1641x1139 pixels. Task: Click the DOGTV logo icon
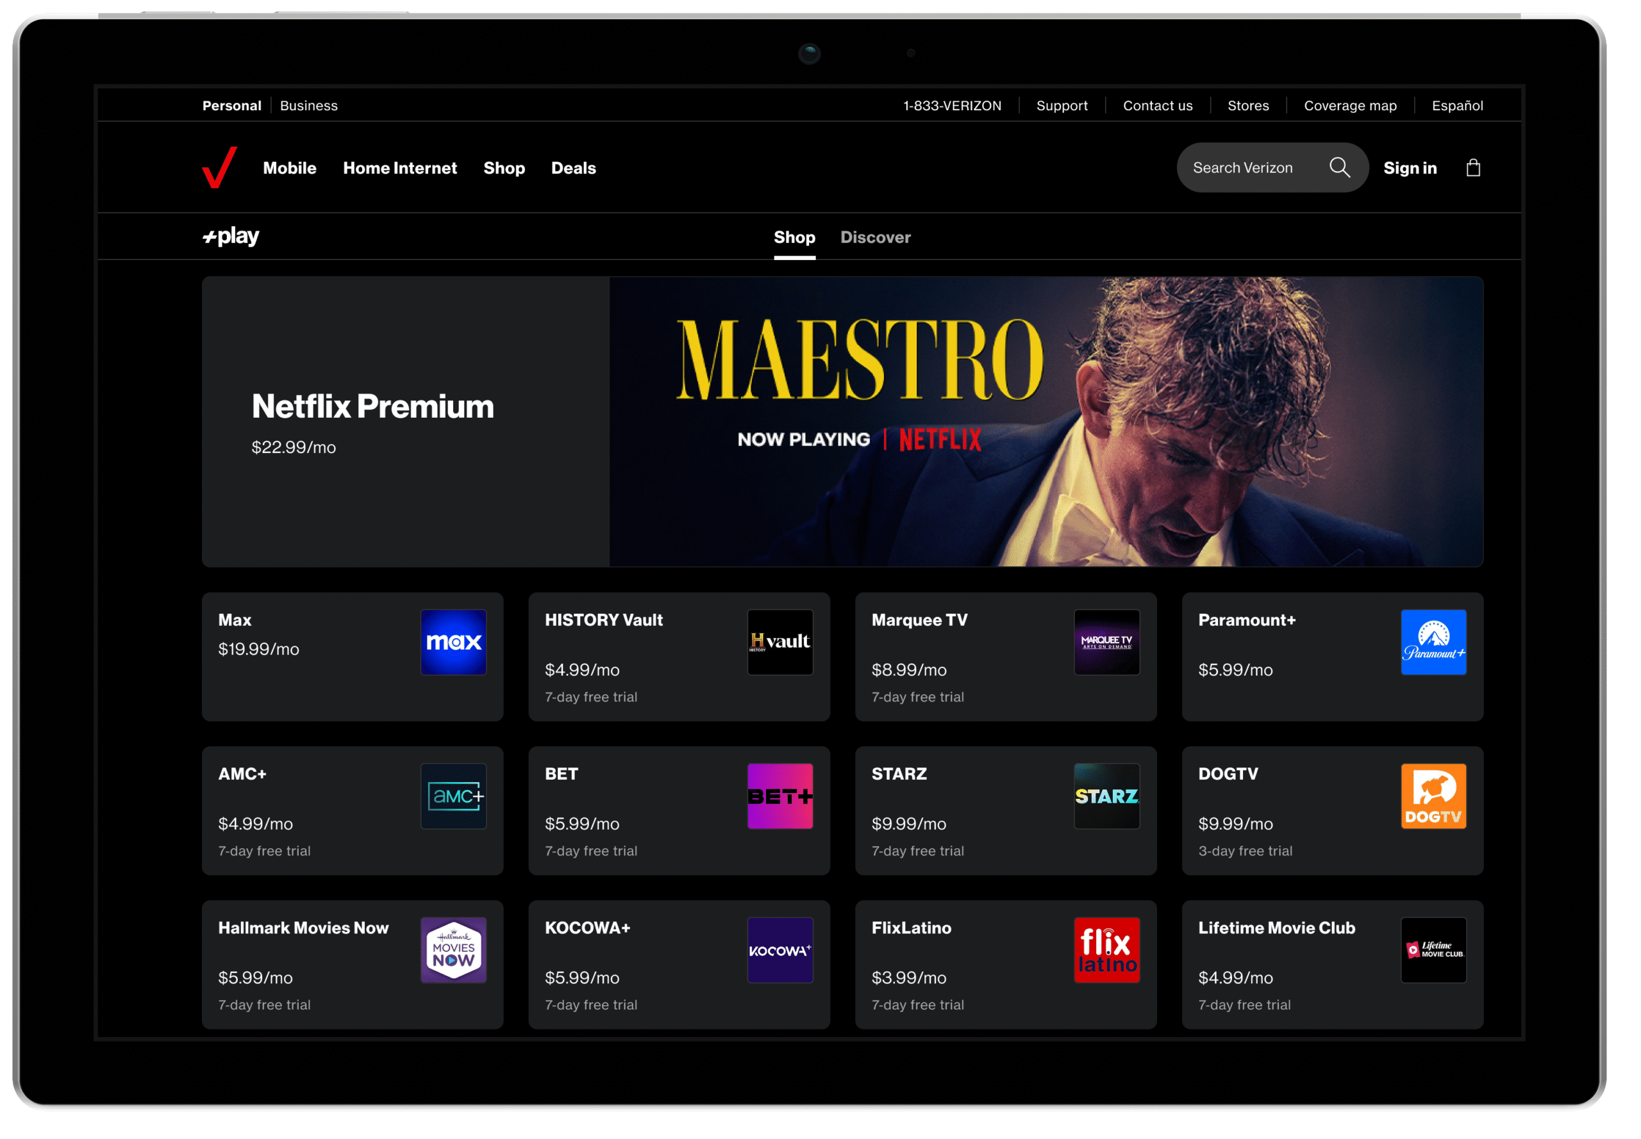tap(1433, 796)
